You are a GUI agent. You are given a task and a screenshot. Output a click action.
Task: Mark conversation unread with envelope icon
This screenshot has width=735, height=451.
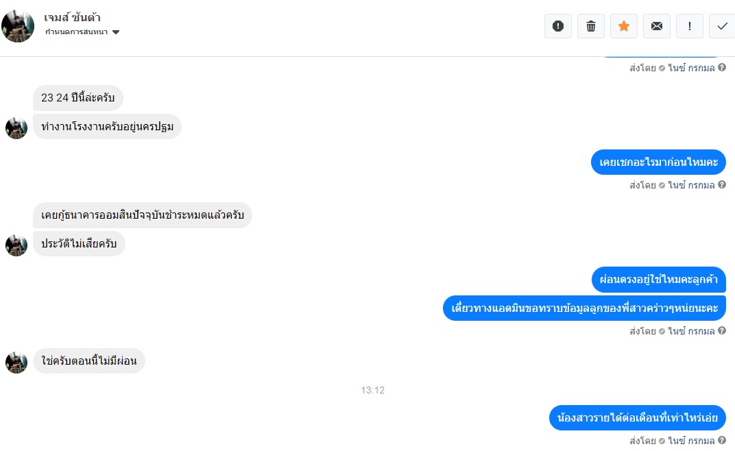tap(657, 26)
